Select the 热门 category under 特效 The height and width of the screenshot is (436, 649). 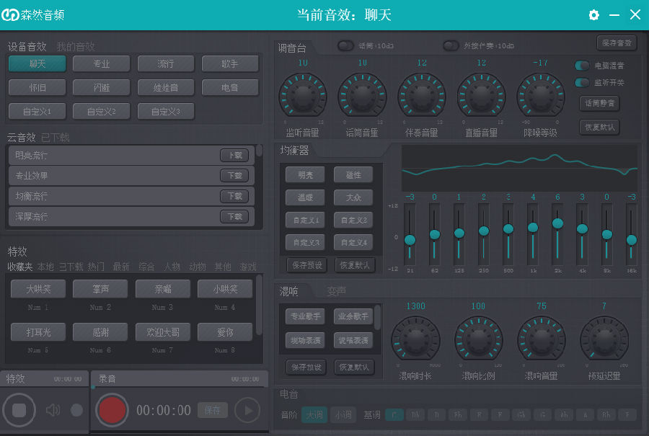(96, 266)
